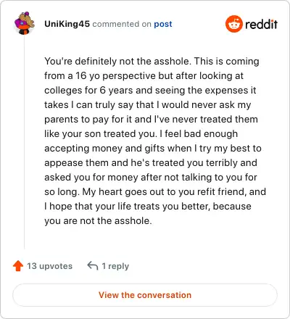The width and height of the screenshot is (290, 319).
Task: Click the vertical thread line below avatar
Action: coord(24,142)
